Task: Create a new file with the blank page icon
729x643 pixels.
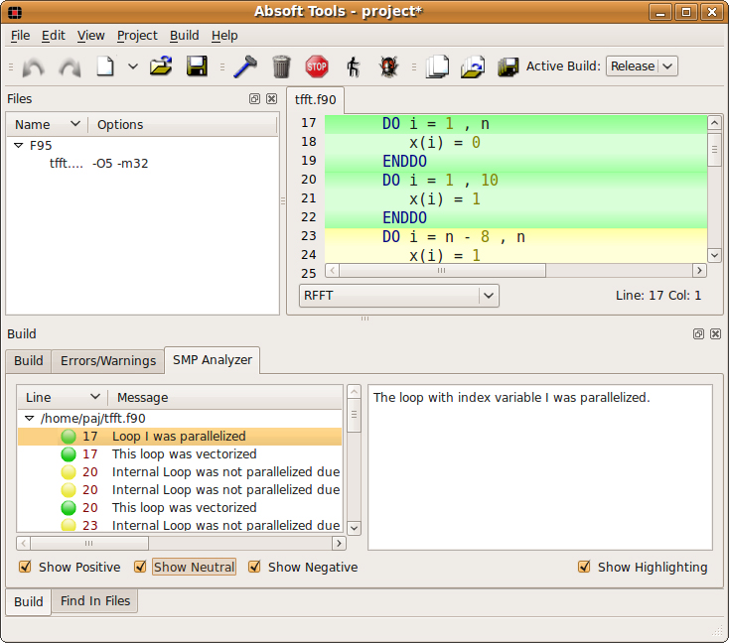Action: click(x=105, y=66)
